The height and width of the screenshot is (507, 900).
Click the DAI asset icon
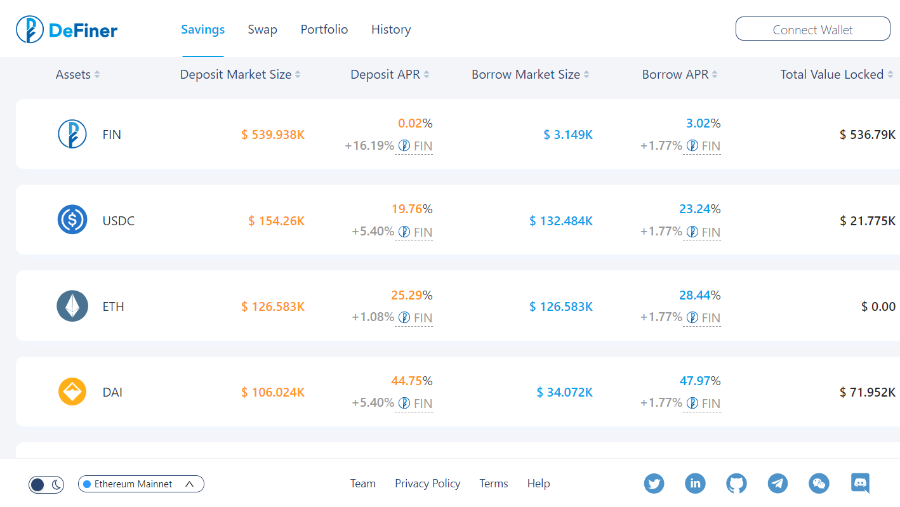point(72,392)
